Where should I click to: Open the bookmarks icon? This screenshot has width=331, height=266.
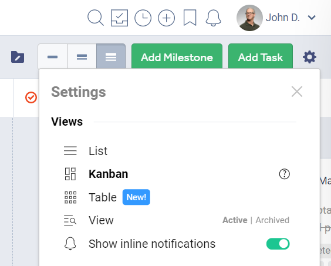click(190, 18)
